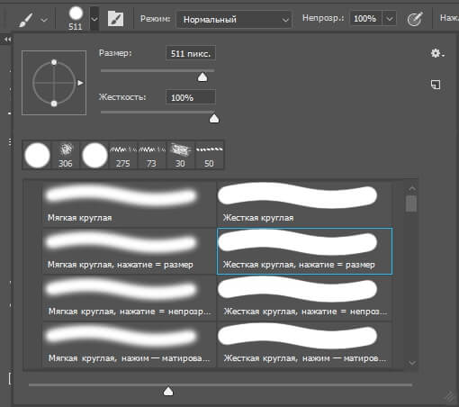Viewport: 459px width, 407px height.
Task: Choose Жесткая круглая, нажим — матиров preset
Action: coord(304,345)
